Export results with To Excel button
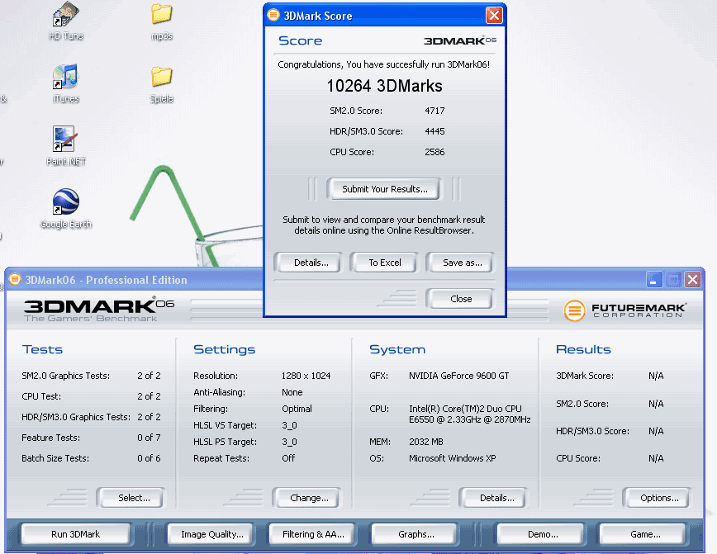717x554 pixels. click(x=384, y=263)
